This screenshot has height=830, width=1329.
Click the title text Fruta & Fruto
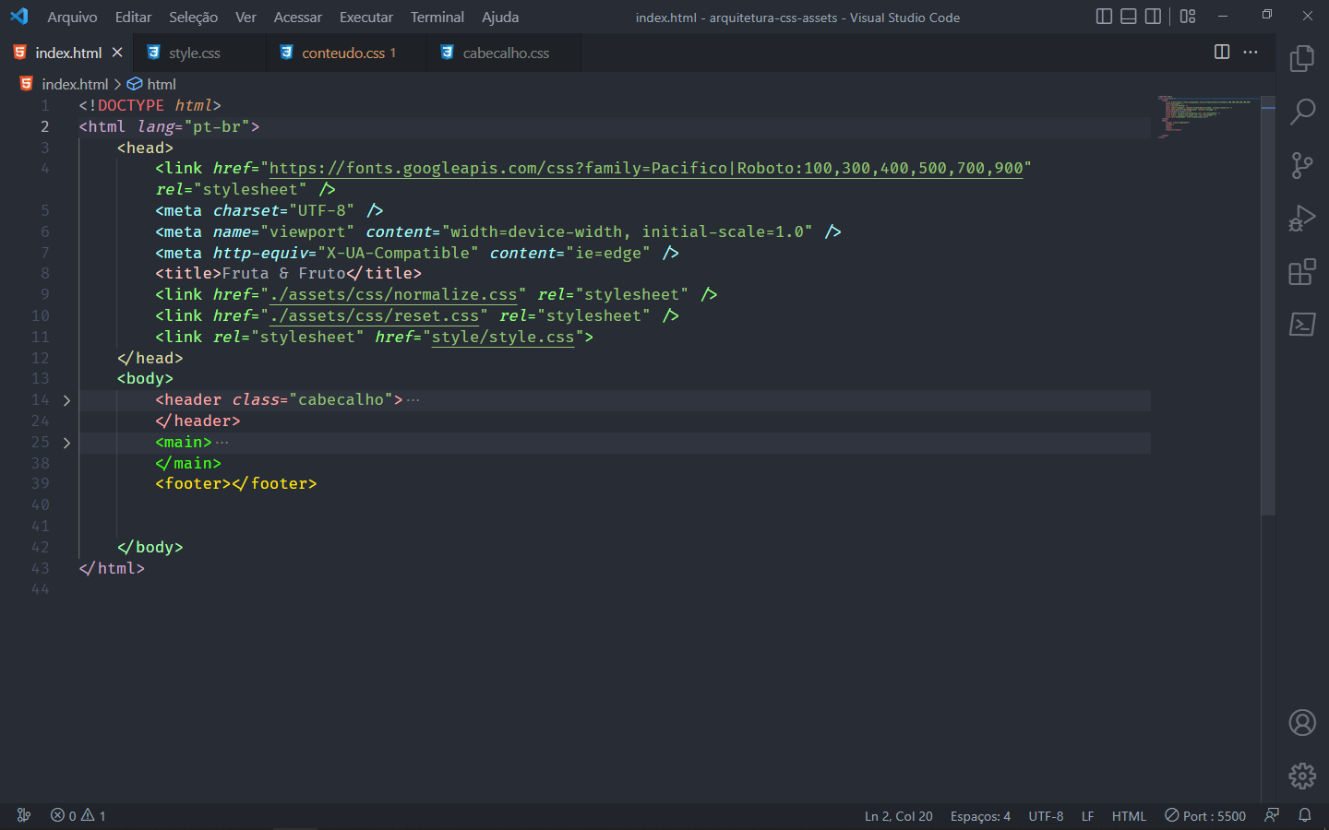(283, 273)
